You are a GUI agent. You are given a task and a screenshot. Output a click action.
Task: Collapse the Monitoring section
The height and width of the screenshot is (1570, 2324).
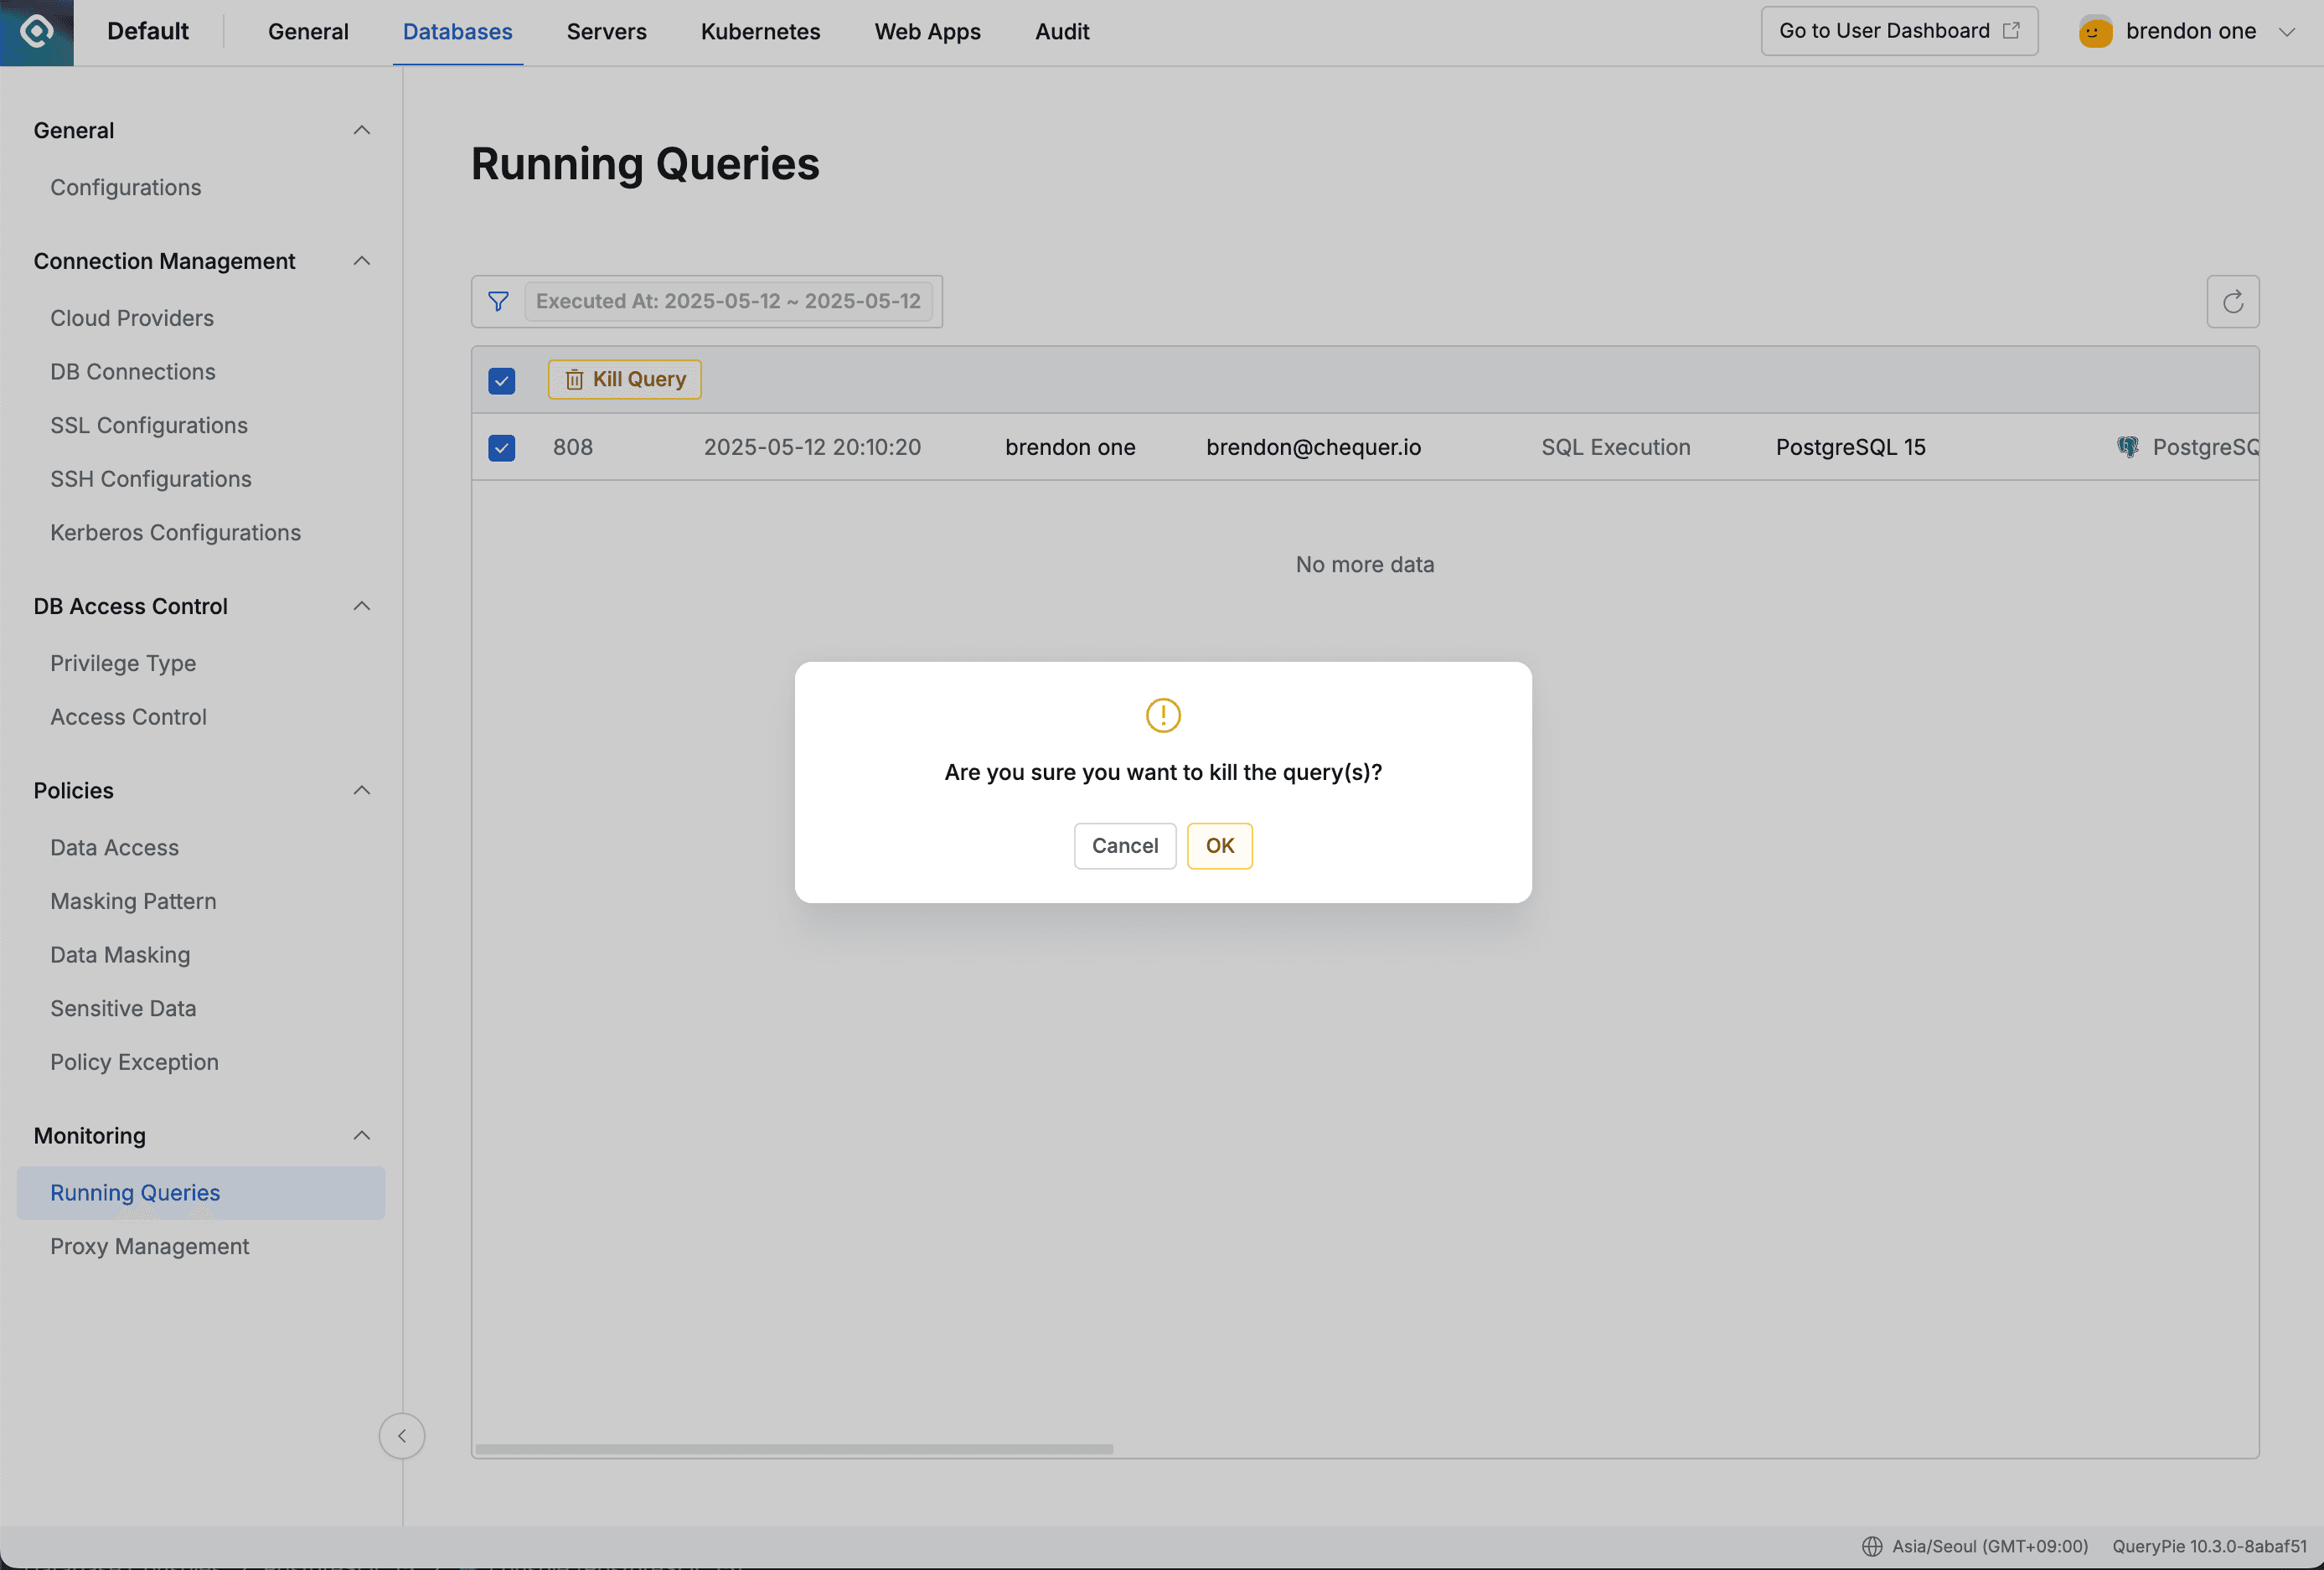(362, 1135)
